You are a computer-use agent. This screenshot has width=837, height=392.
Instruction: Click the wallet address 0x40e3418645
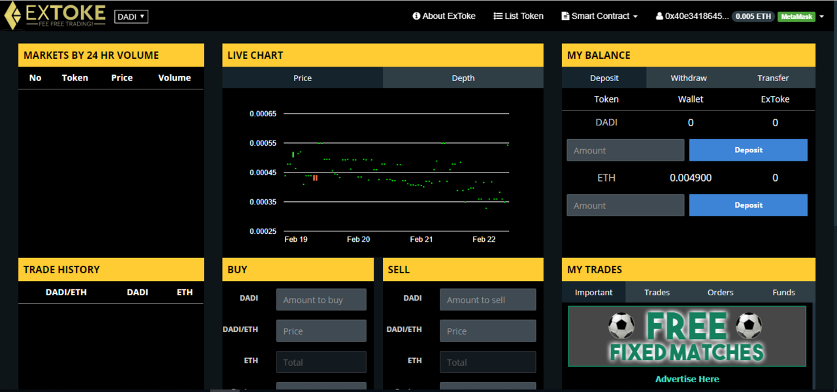click(697, 16)
